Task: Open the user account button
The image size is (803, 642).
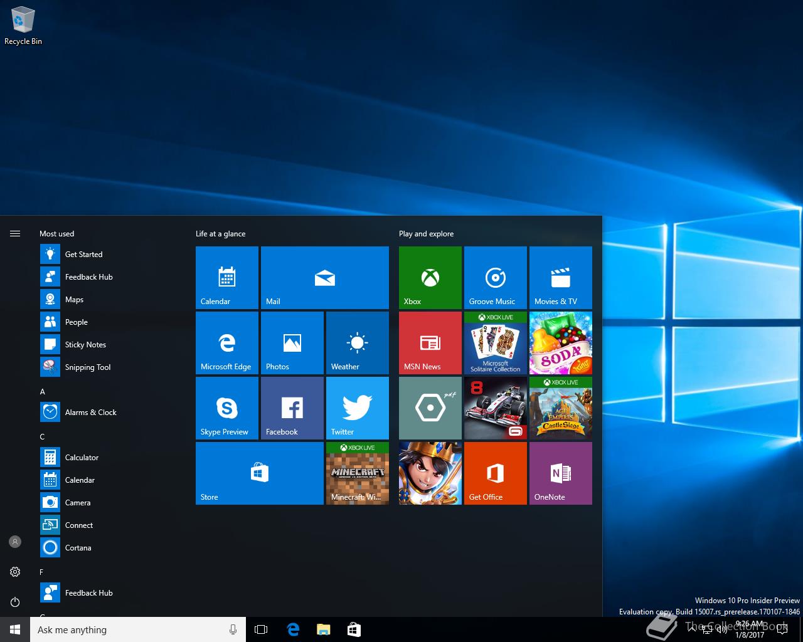Action: [15, 542]
